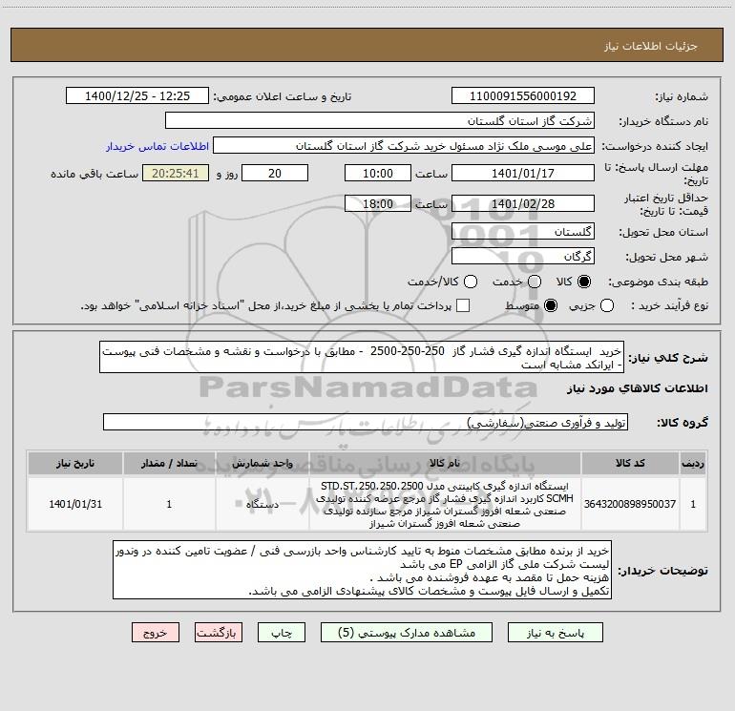The height and width of the screenshot is (711, 735).
Task: Open مشاهده مدارک پیوستی (5) button
Action: tap(407, 633)
